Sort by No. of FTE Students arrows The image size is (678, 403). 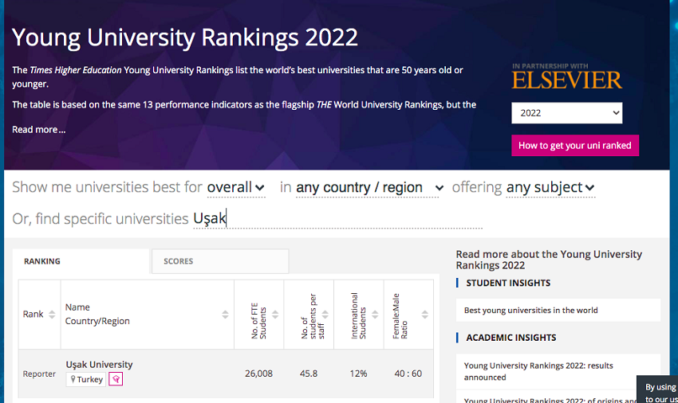(275, 315)
